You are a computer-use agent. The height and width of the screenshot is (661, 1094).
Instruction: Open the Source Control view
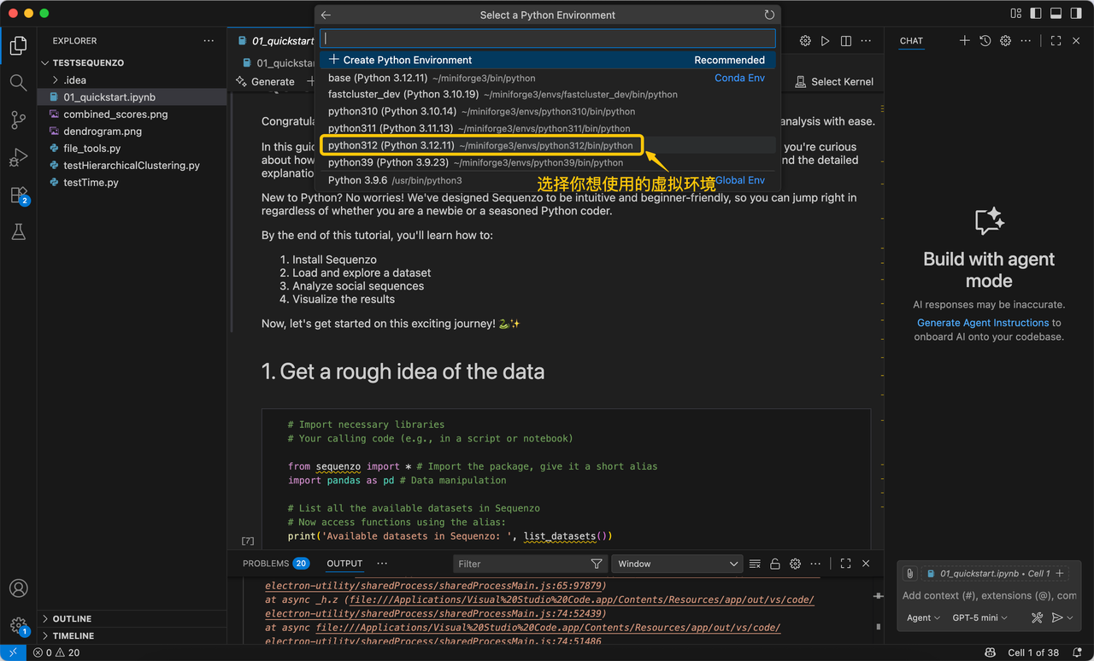(18, 120)
